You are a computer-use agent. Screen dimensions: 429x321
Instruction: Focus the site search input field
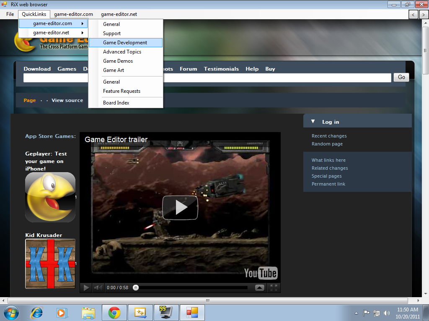coord(207,78)
